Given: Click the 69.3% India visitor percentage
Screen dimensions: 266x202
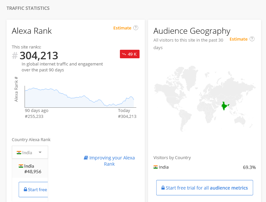Looking at the screenshot, I should click(249, 167).
